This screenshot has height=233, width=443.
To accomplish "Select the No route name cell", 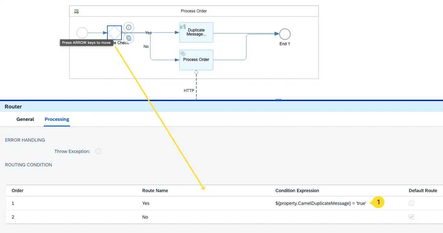I will (145, 217).
